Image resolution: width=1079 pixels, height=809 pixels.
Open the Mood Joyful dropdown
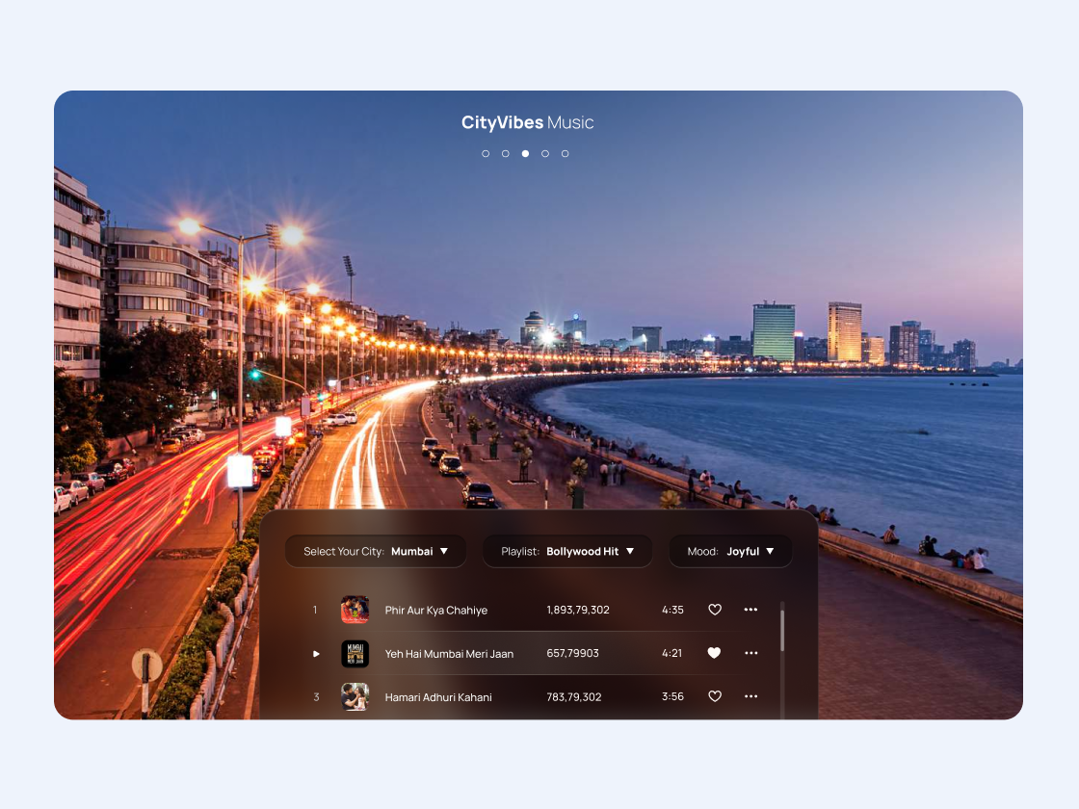[730, 551]
